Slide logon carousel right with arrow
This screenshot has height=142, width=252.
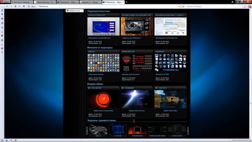click(x=187, y=131)
